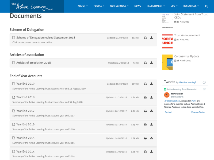The width and height of the screenshot is (214, 160).
Task: Download the Year End 2019 accounts
Action: (151, 84)
